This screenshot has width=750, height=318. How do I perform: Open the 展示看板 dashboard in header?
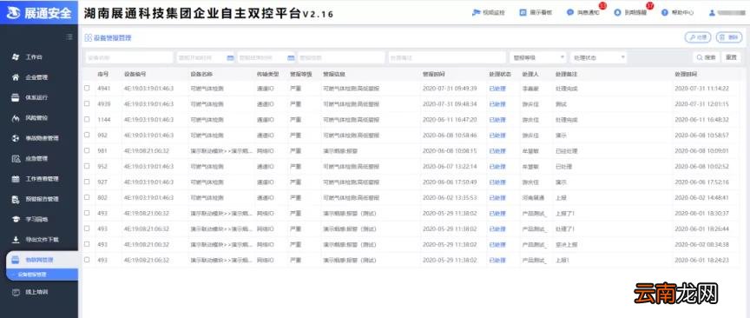pos(536,13)
